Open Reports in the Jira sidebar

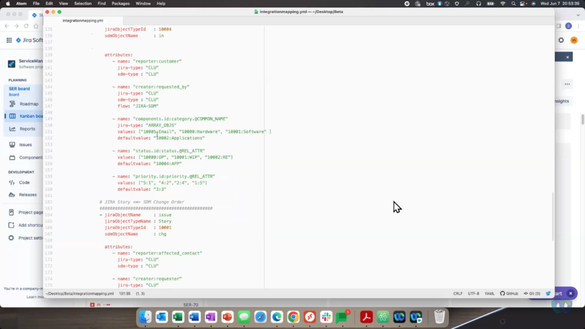point(27,129)
